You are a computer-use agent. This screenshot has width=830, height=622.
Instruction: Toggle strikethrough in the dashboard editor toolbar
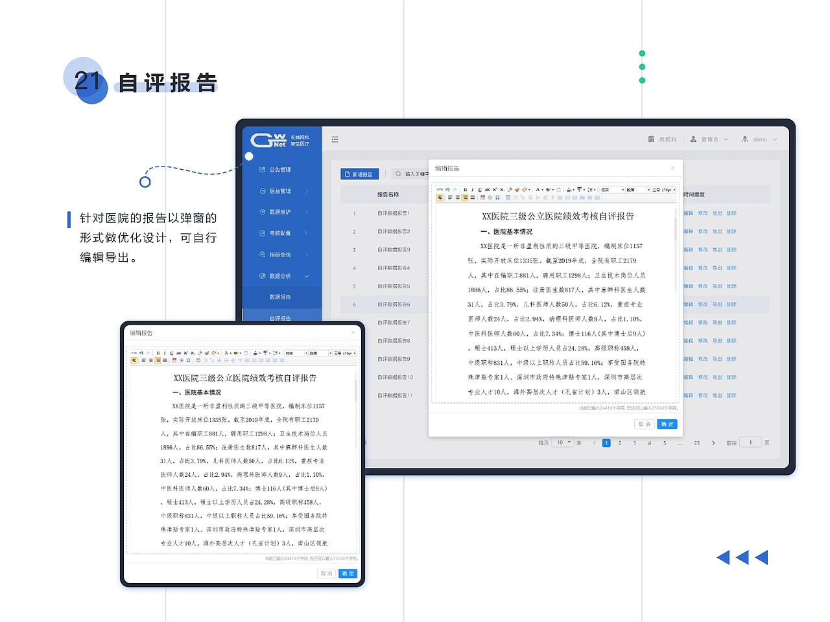click(x=488, y=190)
